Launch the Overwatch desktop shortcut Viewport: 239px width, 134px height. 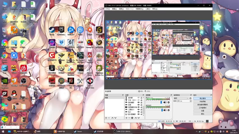pos(61,68)
